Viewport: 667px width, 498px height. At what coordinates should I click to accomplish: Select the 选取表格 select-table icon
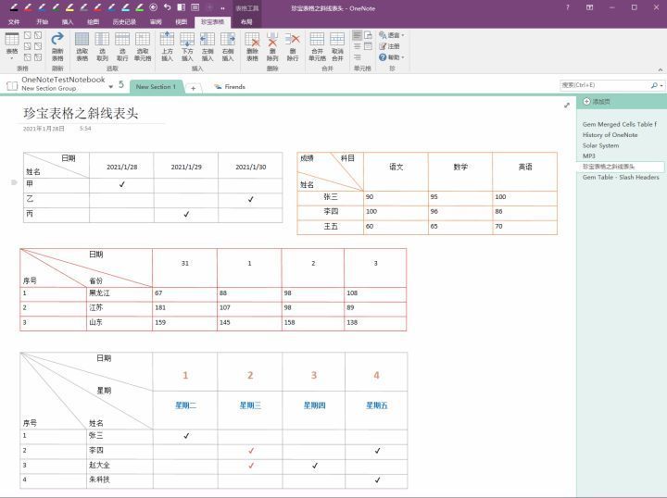pyautogui.click(x=82, y=46)
